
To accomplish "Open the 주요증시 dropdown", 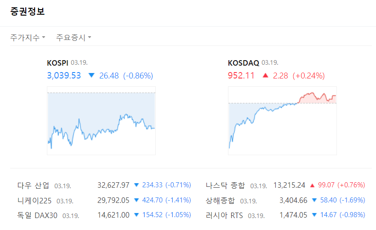I will tap(74, 37).
